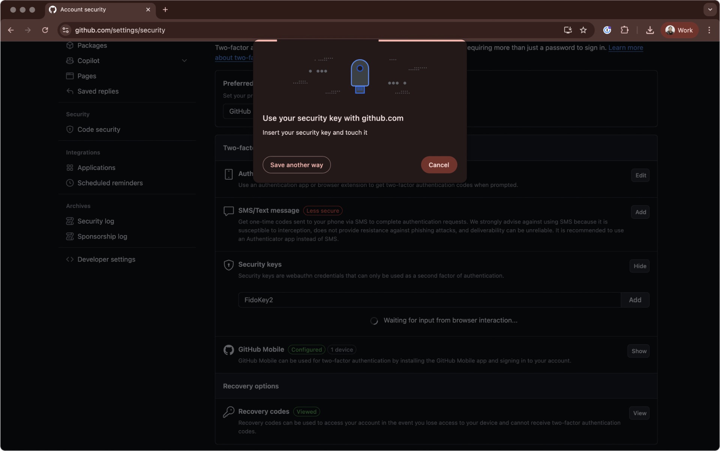The width and height of the screenshot is (720, 451).
Task: Bookmark this page with the star icon
Action: (x=583, y=30)
